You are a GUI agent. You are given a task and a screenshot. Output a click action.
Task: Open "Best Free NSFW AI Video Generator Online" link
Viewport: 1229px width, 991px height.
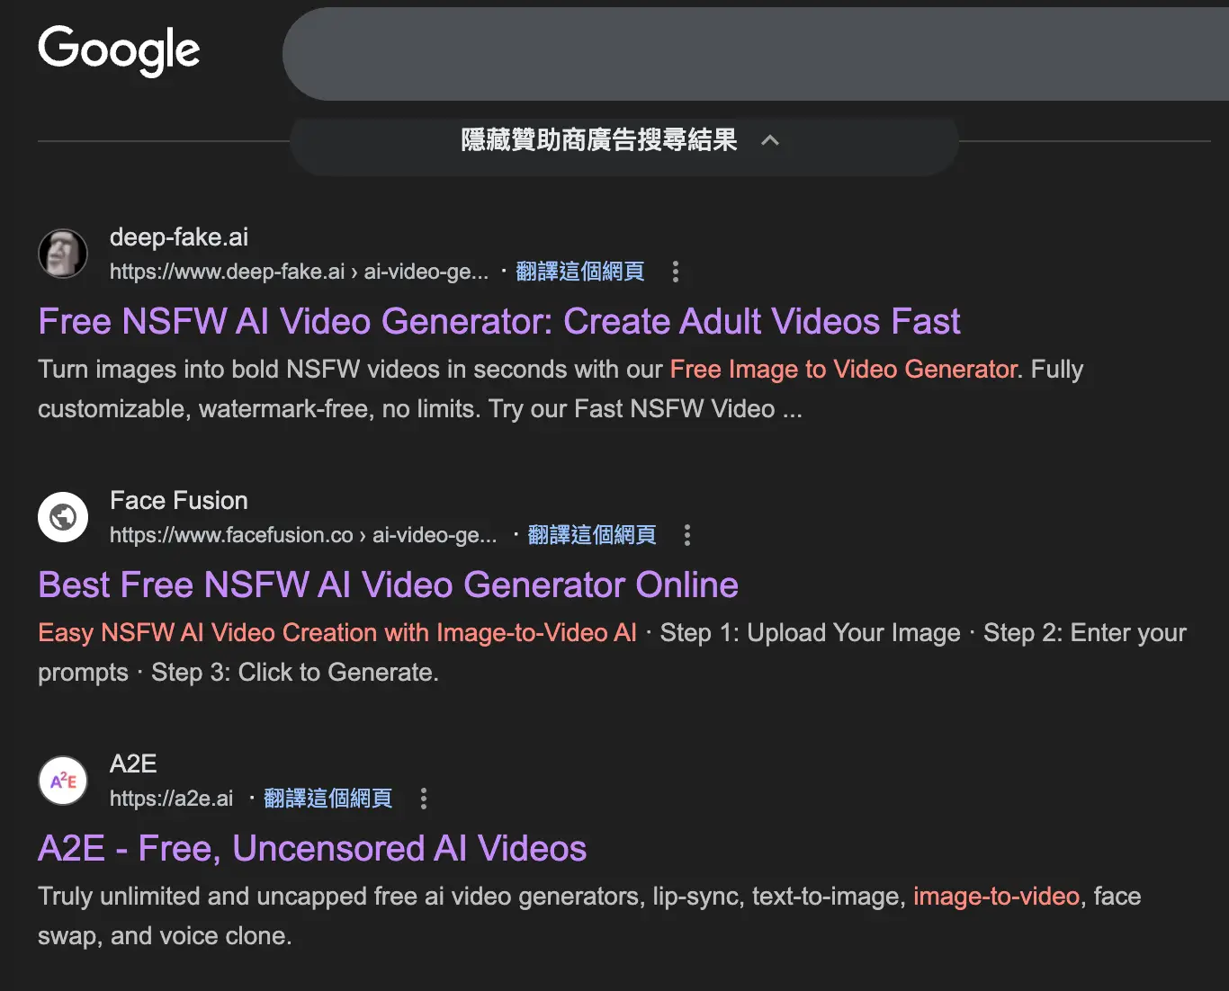[388, 585]
